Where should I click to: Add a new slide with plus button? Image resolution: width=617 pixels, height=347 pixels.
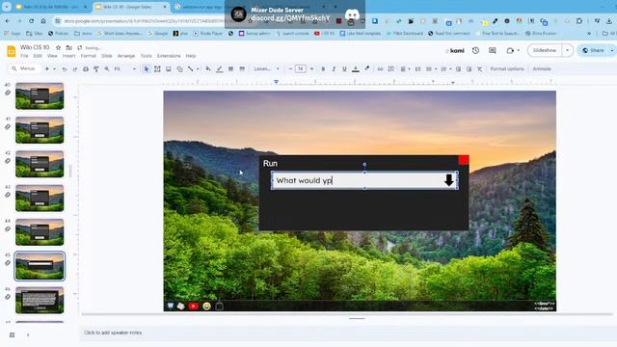[47, 68]
